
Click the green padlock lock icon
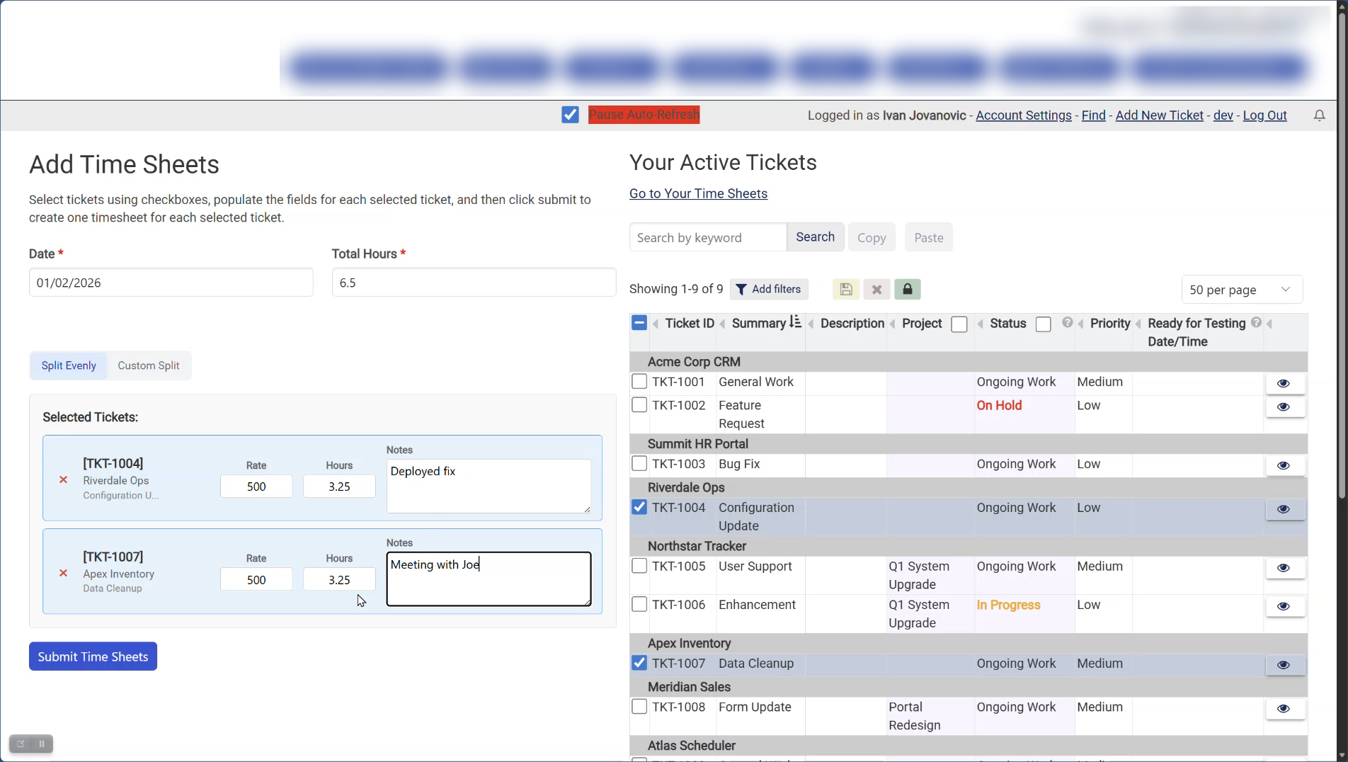(907, 289)
